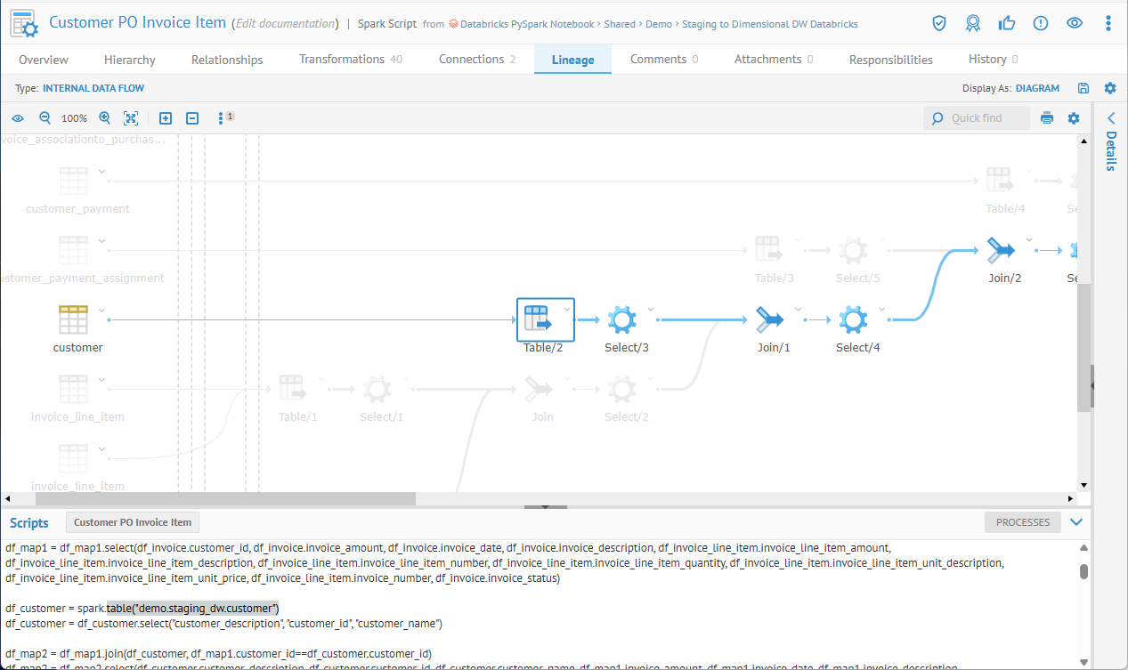Open the Relationships tab
Screen dimensions: 1128x670
click(x=227, y=60)
